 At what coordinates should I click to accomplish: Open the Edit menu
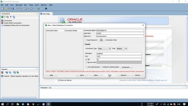click(x=7, y=5)
